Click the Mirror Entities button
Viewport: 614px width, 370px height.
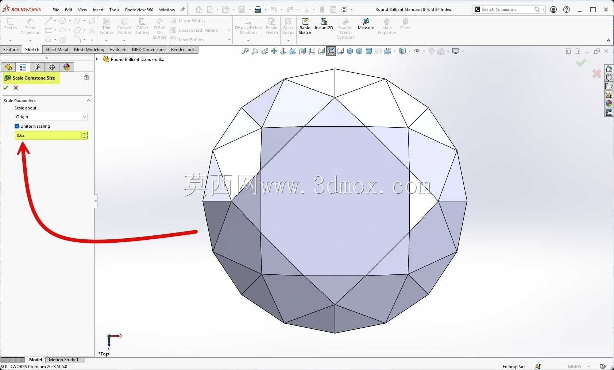coord(188,21)
